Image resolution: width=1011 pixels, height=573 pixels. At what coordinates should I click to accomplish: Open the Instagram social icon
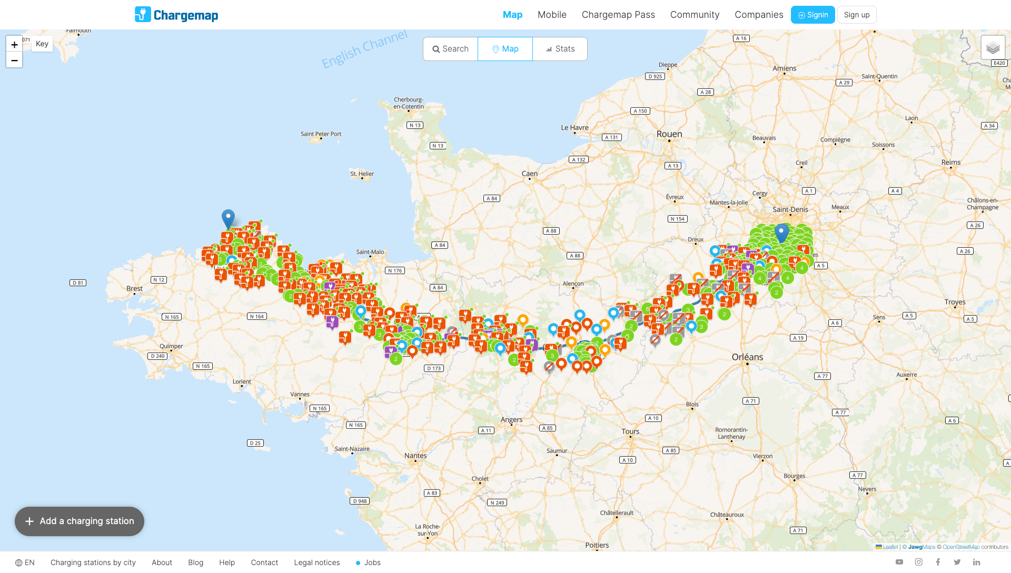pos(919,562)
